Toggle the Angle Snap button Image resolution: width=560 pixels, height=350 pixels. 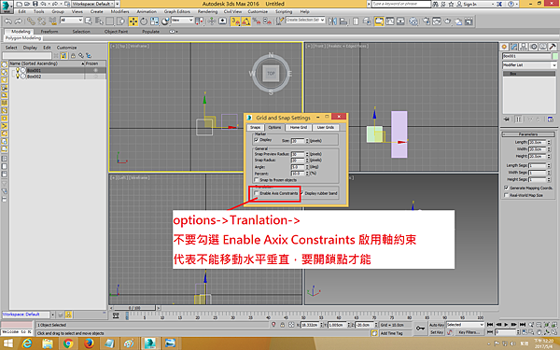246,21
